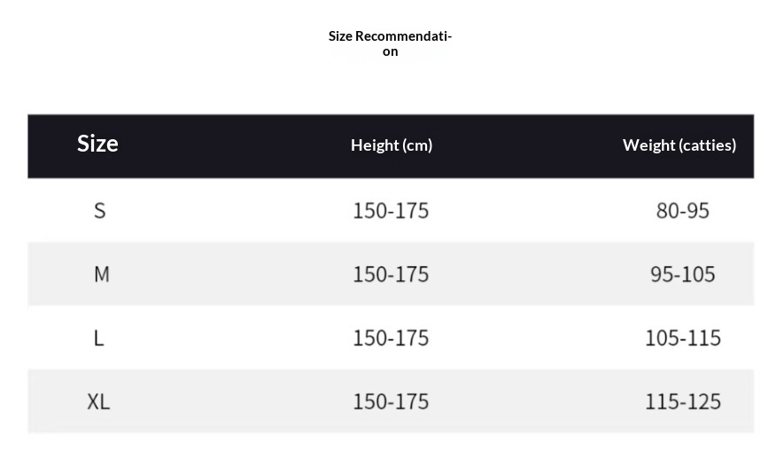Click the wrapped 'on' text under the title
Image resolution: width=784 pixels, height=461 pixels.
[x=390, y=51]
